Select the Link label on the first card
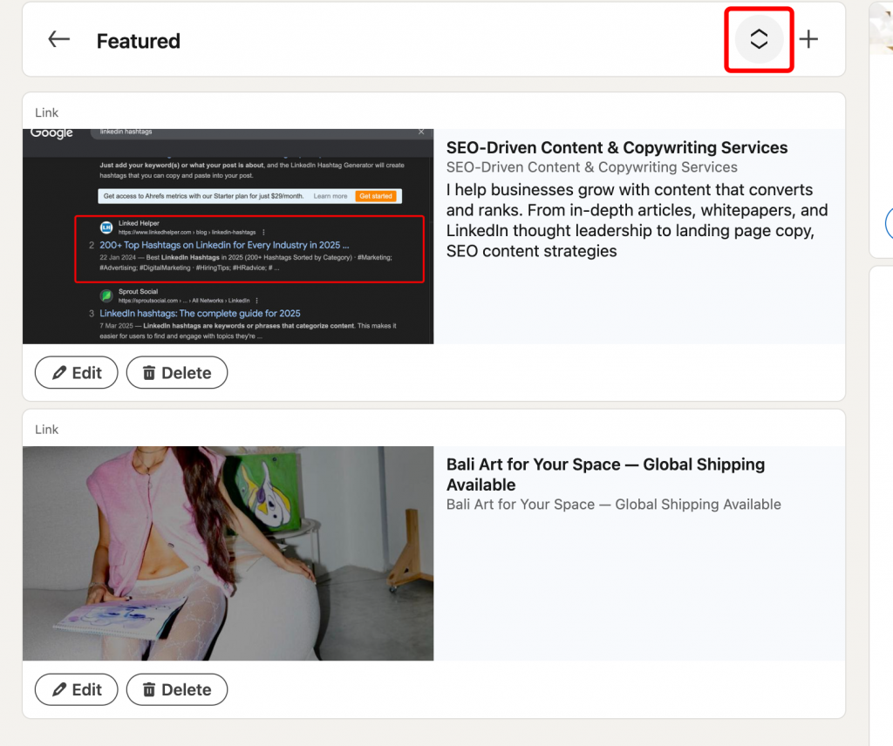 coord(46,112)
